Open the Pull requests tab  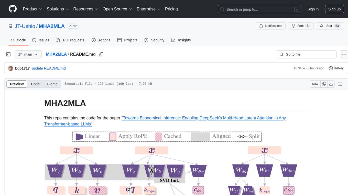[70, 40]
